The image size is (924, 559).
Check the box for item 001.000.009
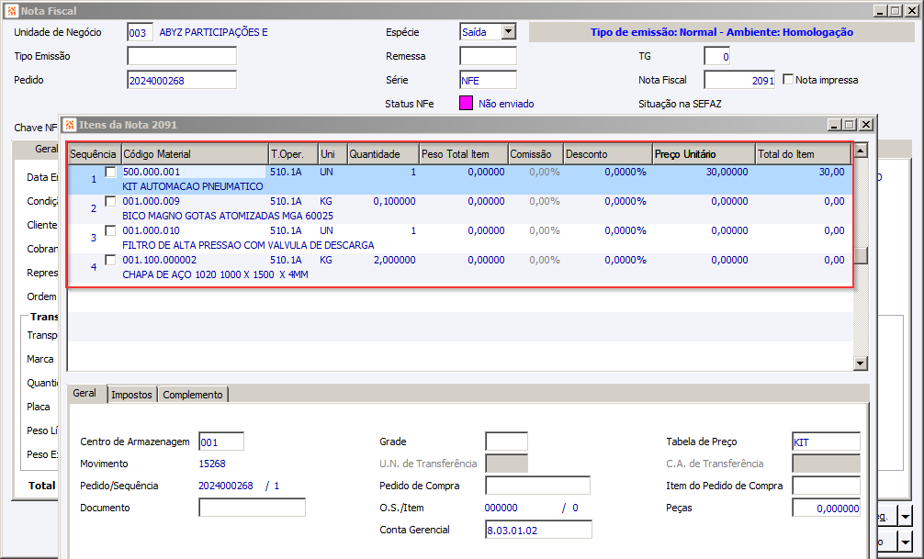(111, 202)
